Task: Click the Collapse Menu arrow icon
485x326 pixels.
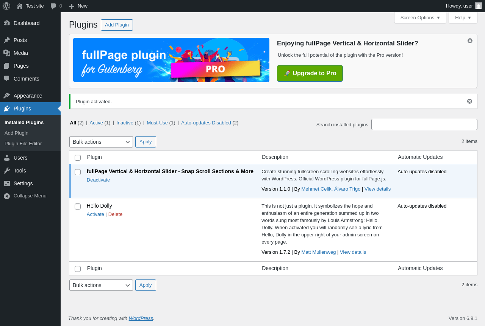Action: (7, 196)
